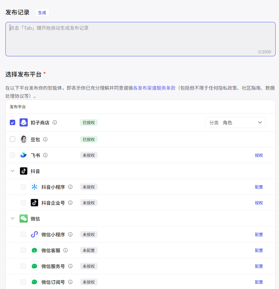Open info tooltip next to 微信客服
Image resolution: width=279 pixels, height=289 pixels.
(66, 250)
